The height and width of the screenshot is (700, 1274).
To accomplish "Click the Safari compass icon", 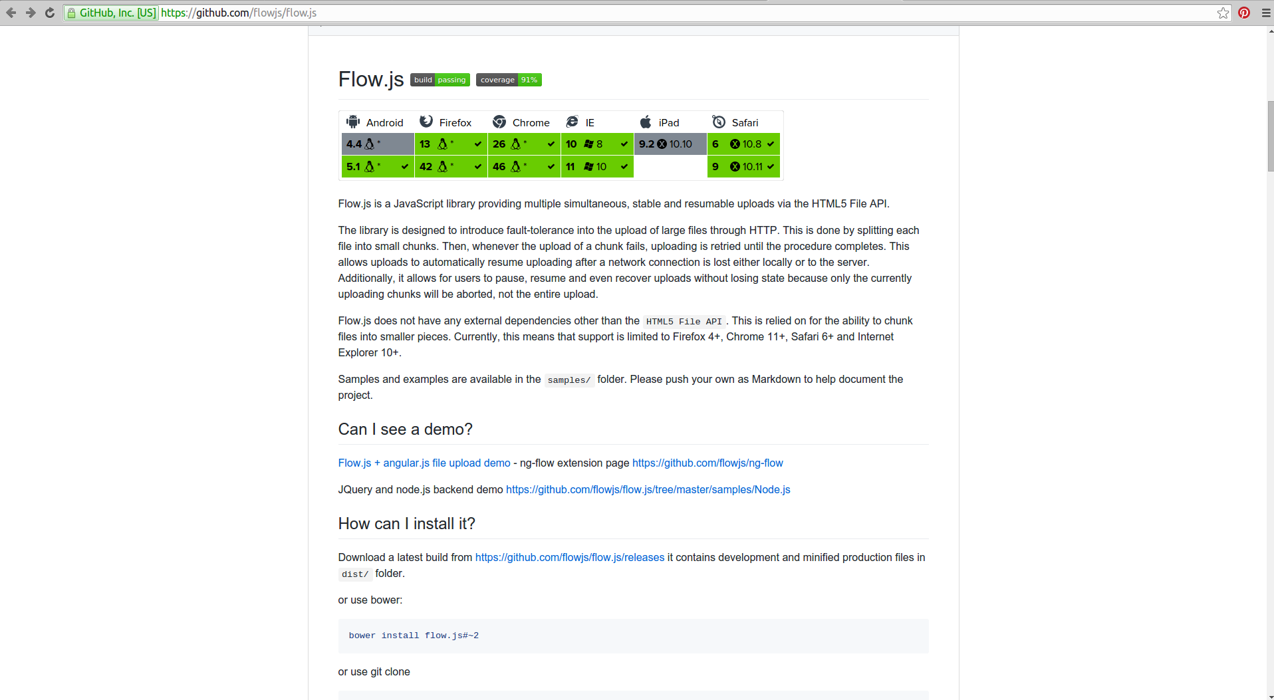I will [x=719, y=122].
